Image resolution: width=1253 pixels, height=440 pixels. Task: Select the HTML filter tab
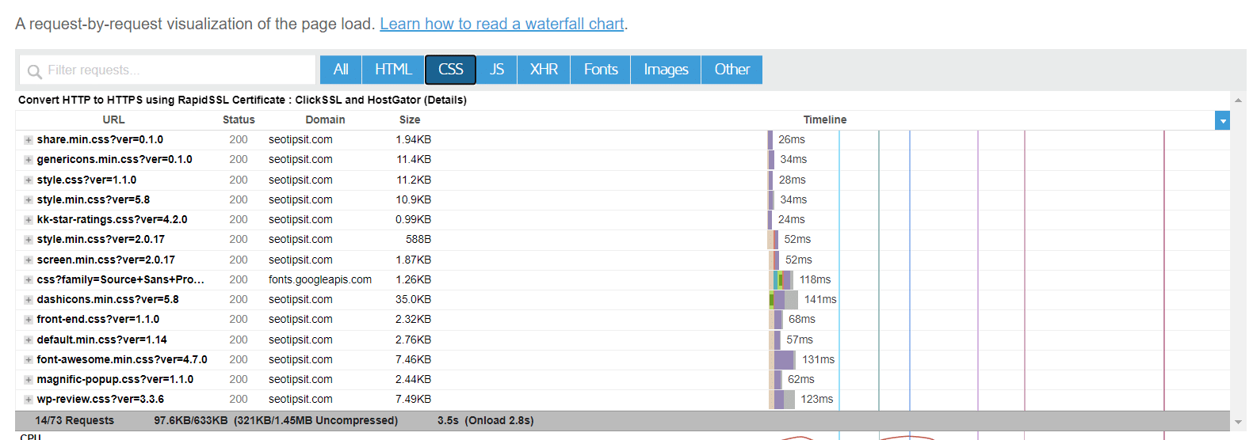pyautogui.click(x=393, y=70)
